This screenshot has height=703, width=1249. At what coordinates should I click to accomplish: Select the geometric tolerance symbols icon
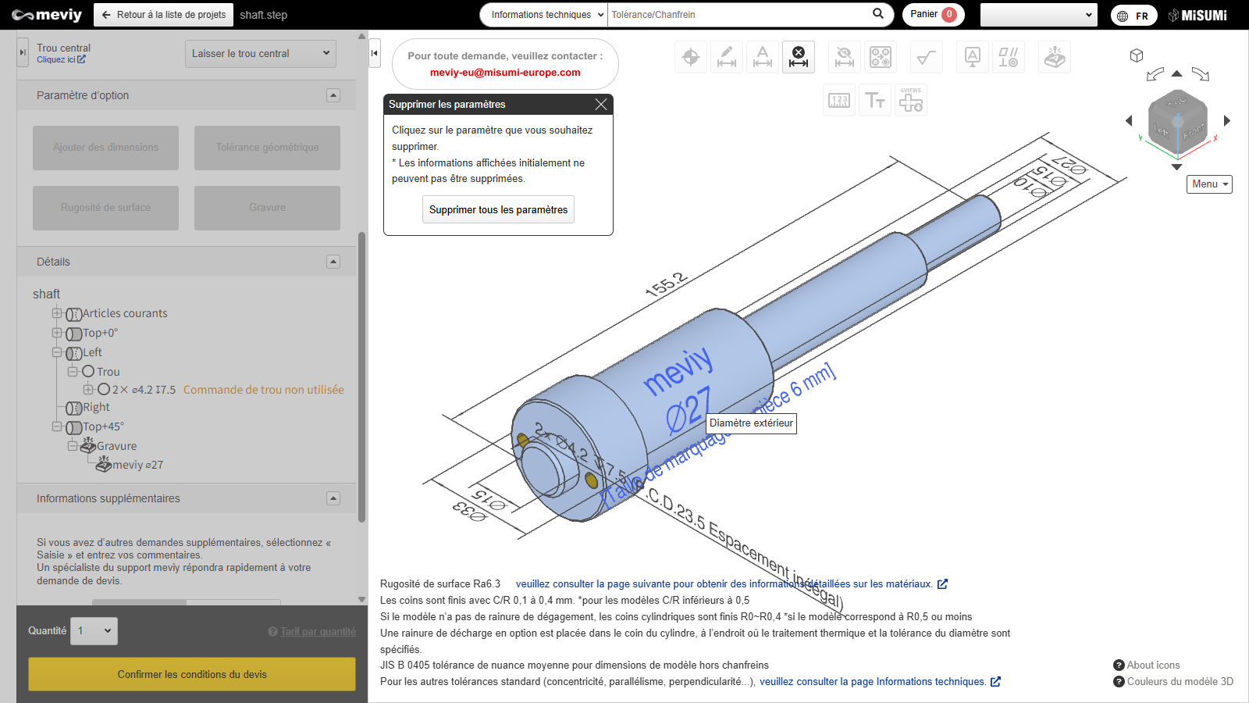point(1008,57)
